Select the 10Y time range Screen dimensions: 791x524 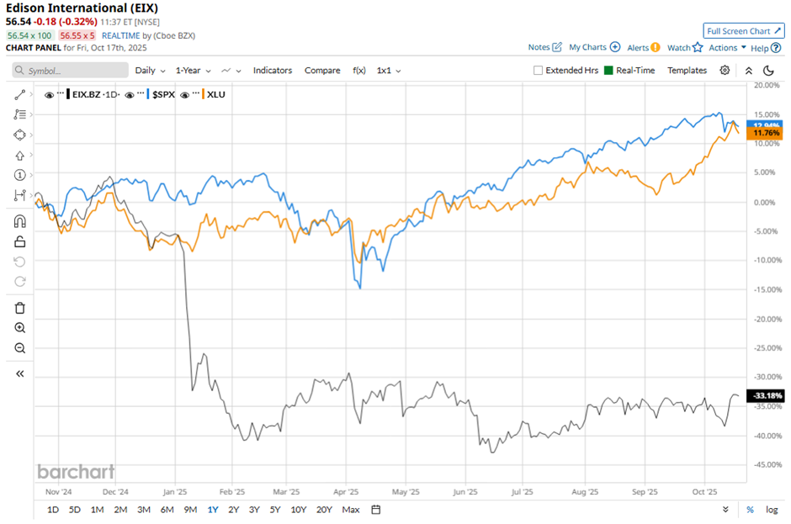click(299, 510)
